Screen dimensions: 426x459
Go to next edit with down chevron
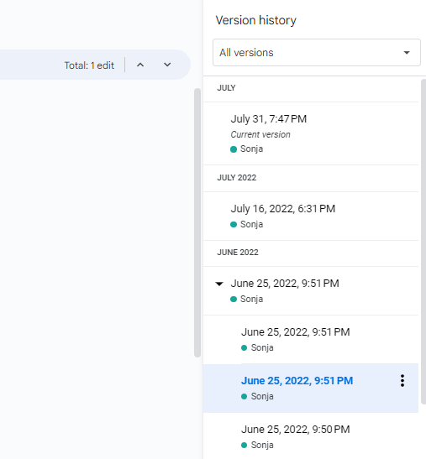coord(167,65)
